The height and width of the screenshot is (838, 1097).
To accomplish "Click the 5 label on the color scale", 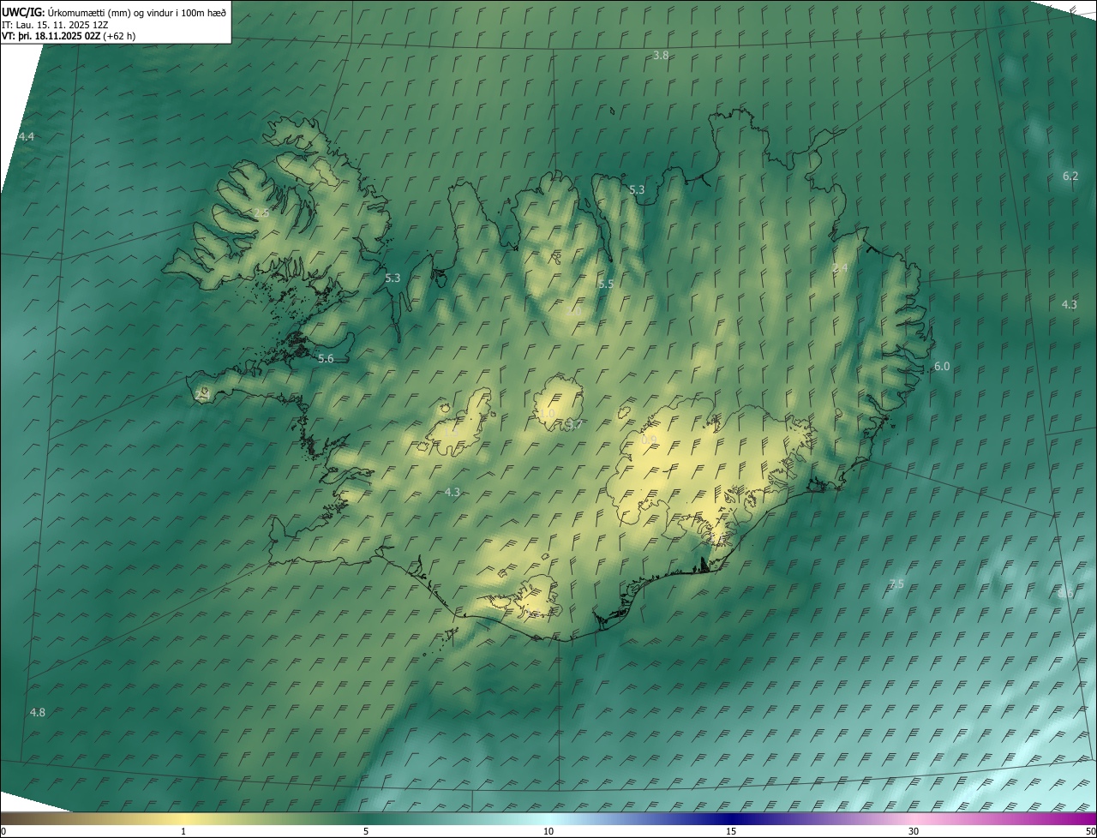I will click(366, 831).
